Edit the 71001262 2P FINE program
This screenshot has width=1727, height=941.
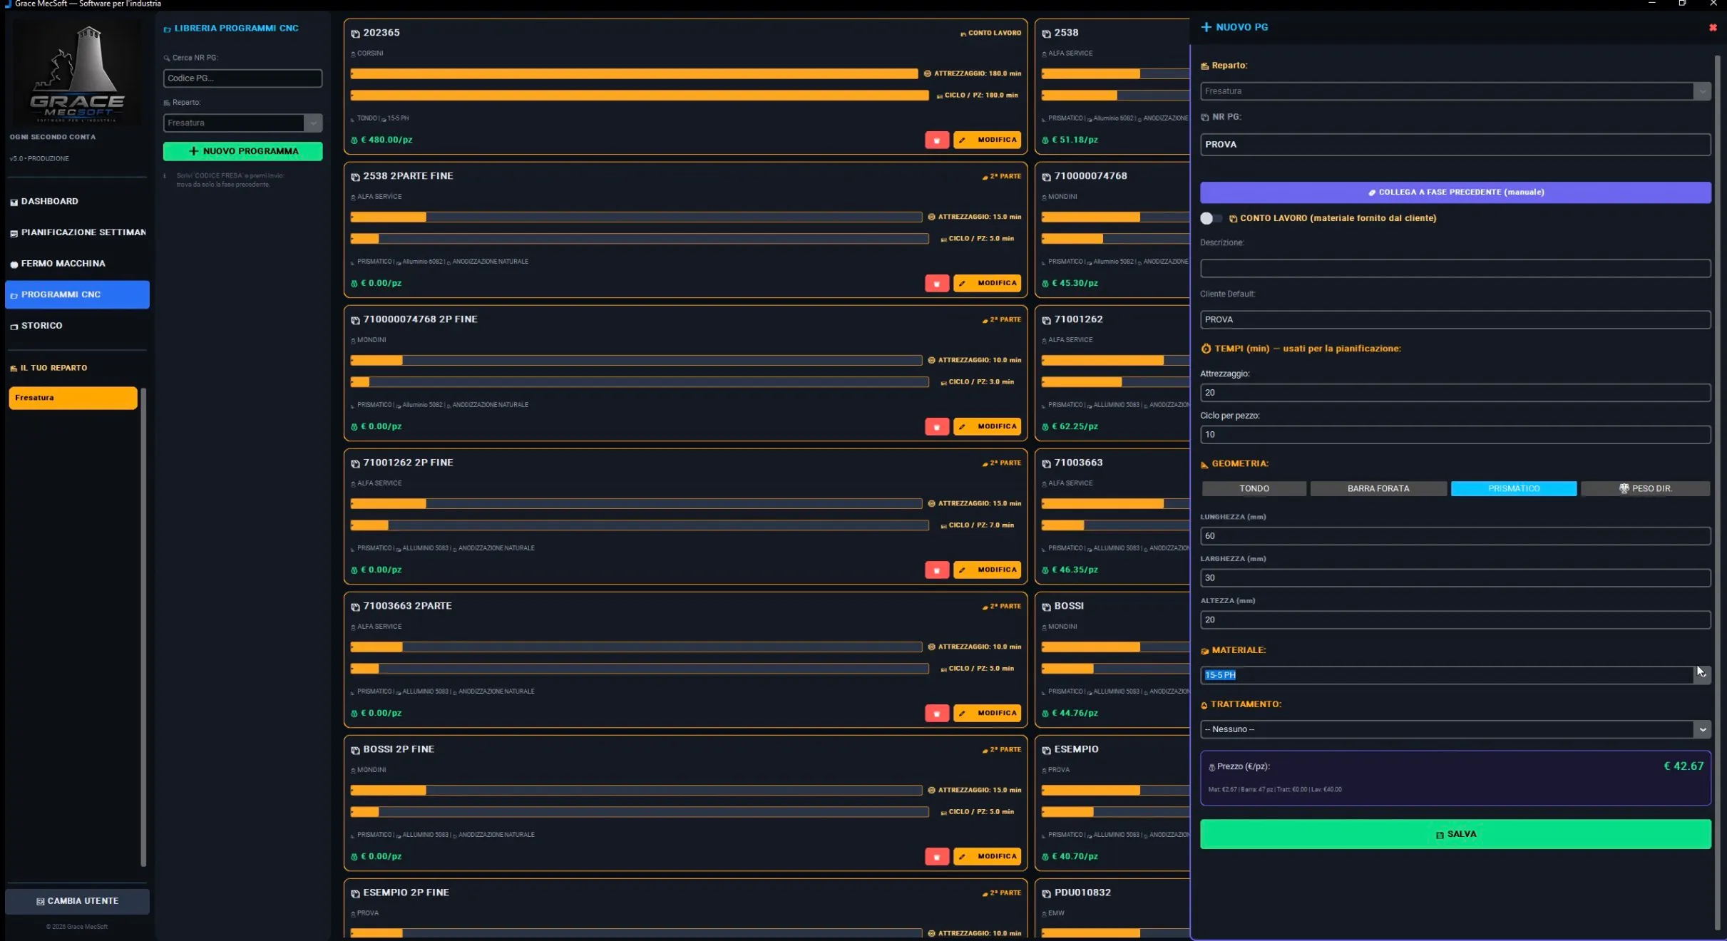click(987, 570)
